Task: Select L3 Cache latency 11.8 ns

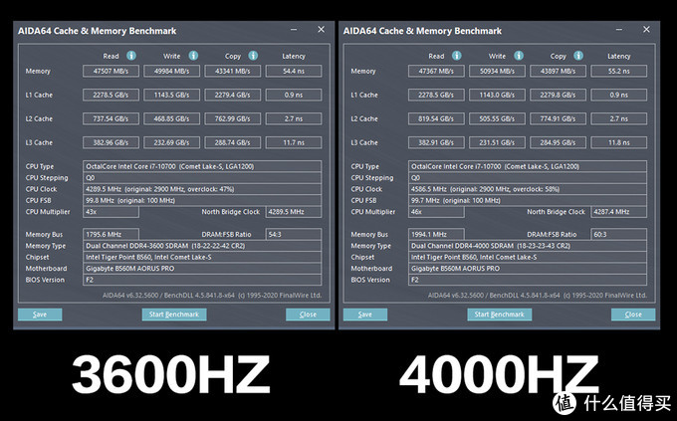Action: 619,142
